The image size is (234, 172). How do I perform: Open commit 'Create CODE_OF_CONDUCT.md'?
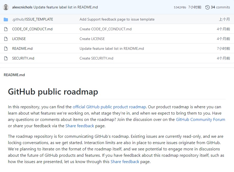(x=105, y=29)
